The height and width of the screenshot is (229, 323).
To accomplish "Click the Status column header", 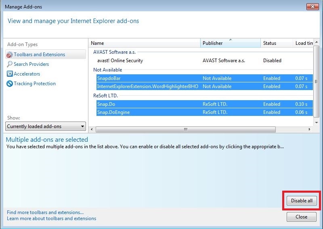I will pyautogui.click(x=276, y=43).
